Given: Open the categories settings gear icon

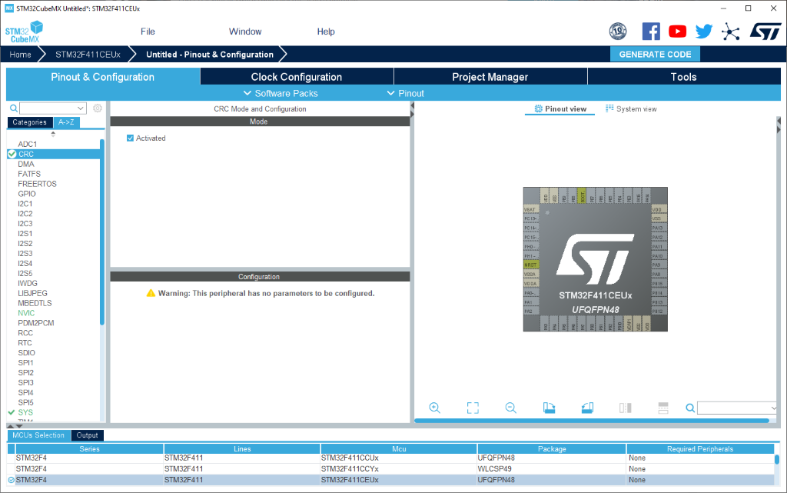Looking at the screenshot, I should click(98, 108).
